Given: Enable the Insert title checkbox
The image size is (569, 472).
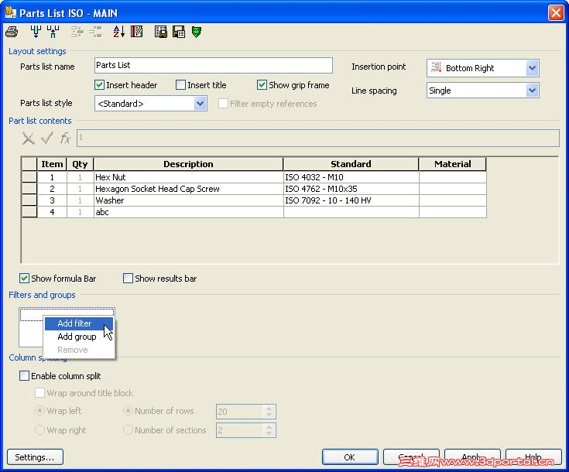Looking at the screenshot, I should 180,85.
